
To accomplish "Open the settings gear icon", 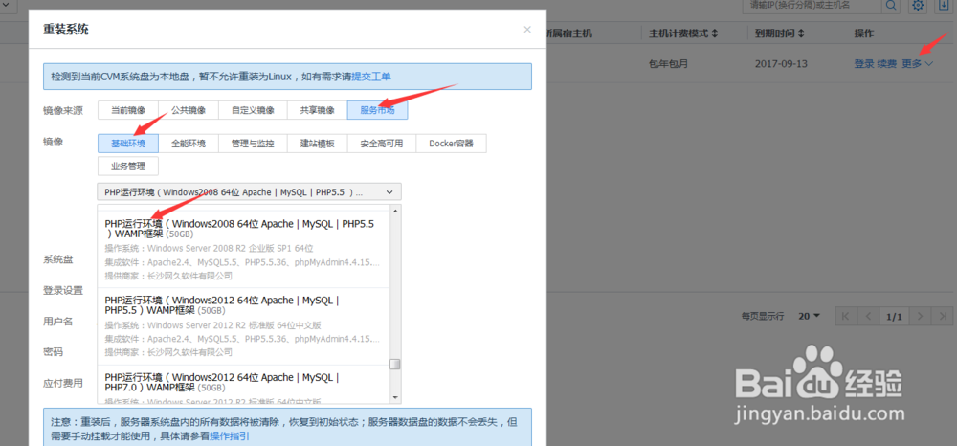I will click(918, 6).
